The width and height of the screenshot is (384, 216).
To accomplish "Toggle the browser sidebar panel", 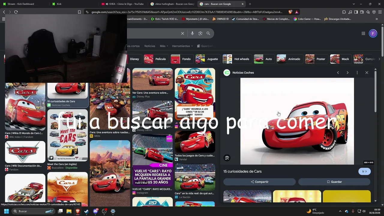I will 356,12.
